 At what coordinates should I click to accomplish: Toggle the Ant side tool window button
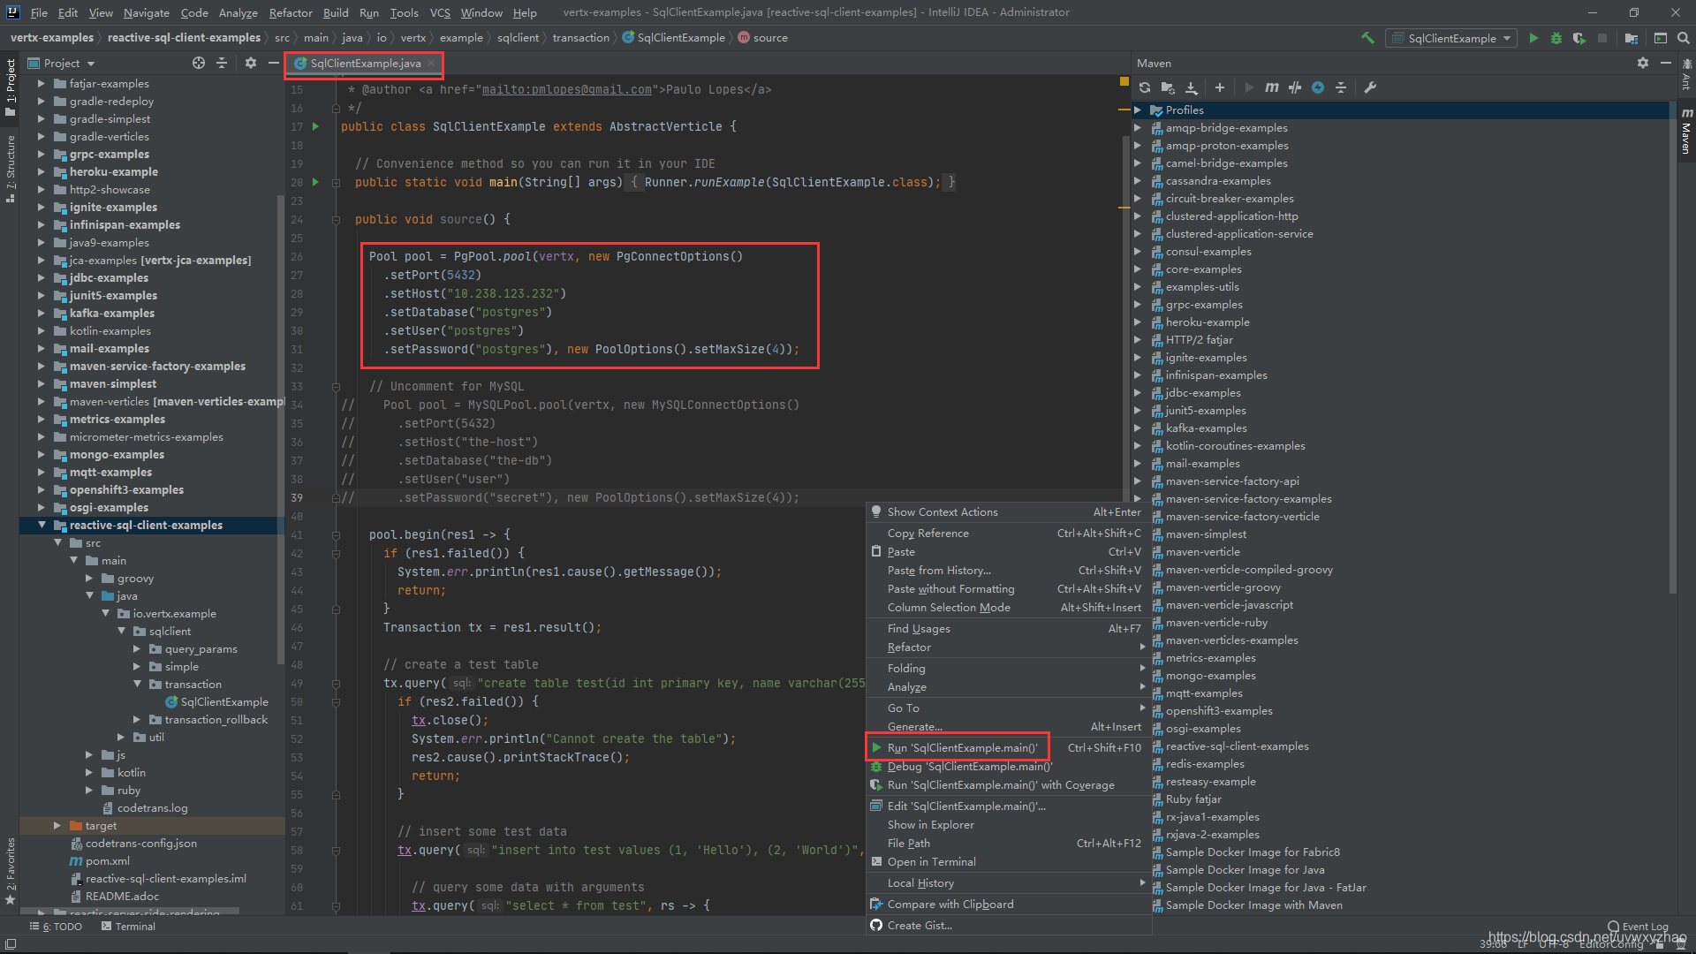(x=1686, y=74)
